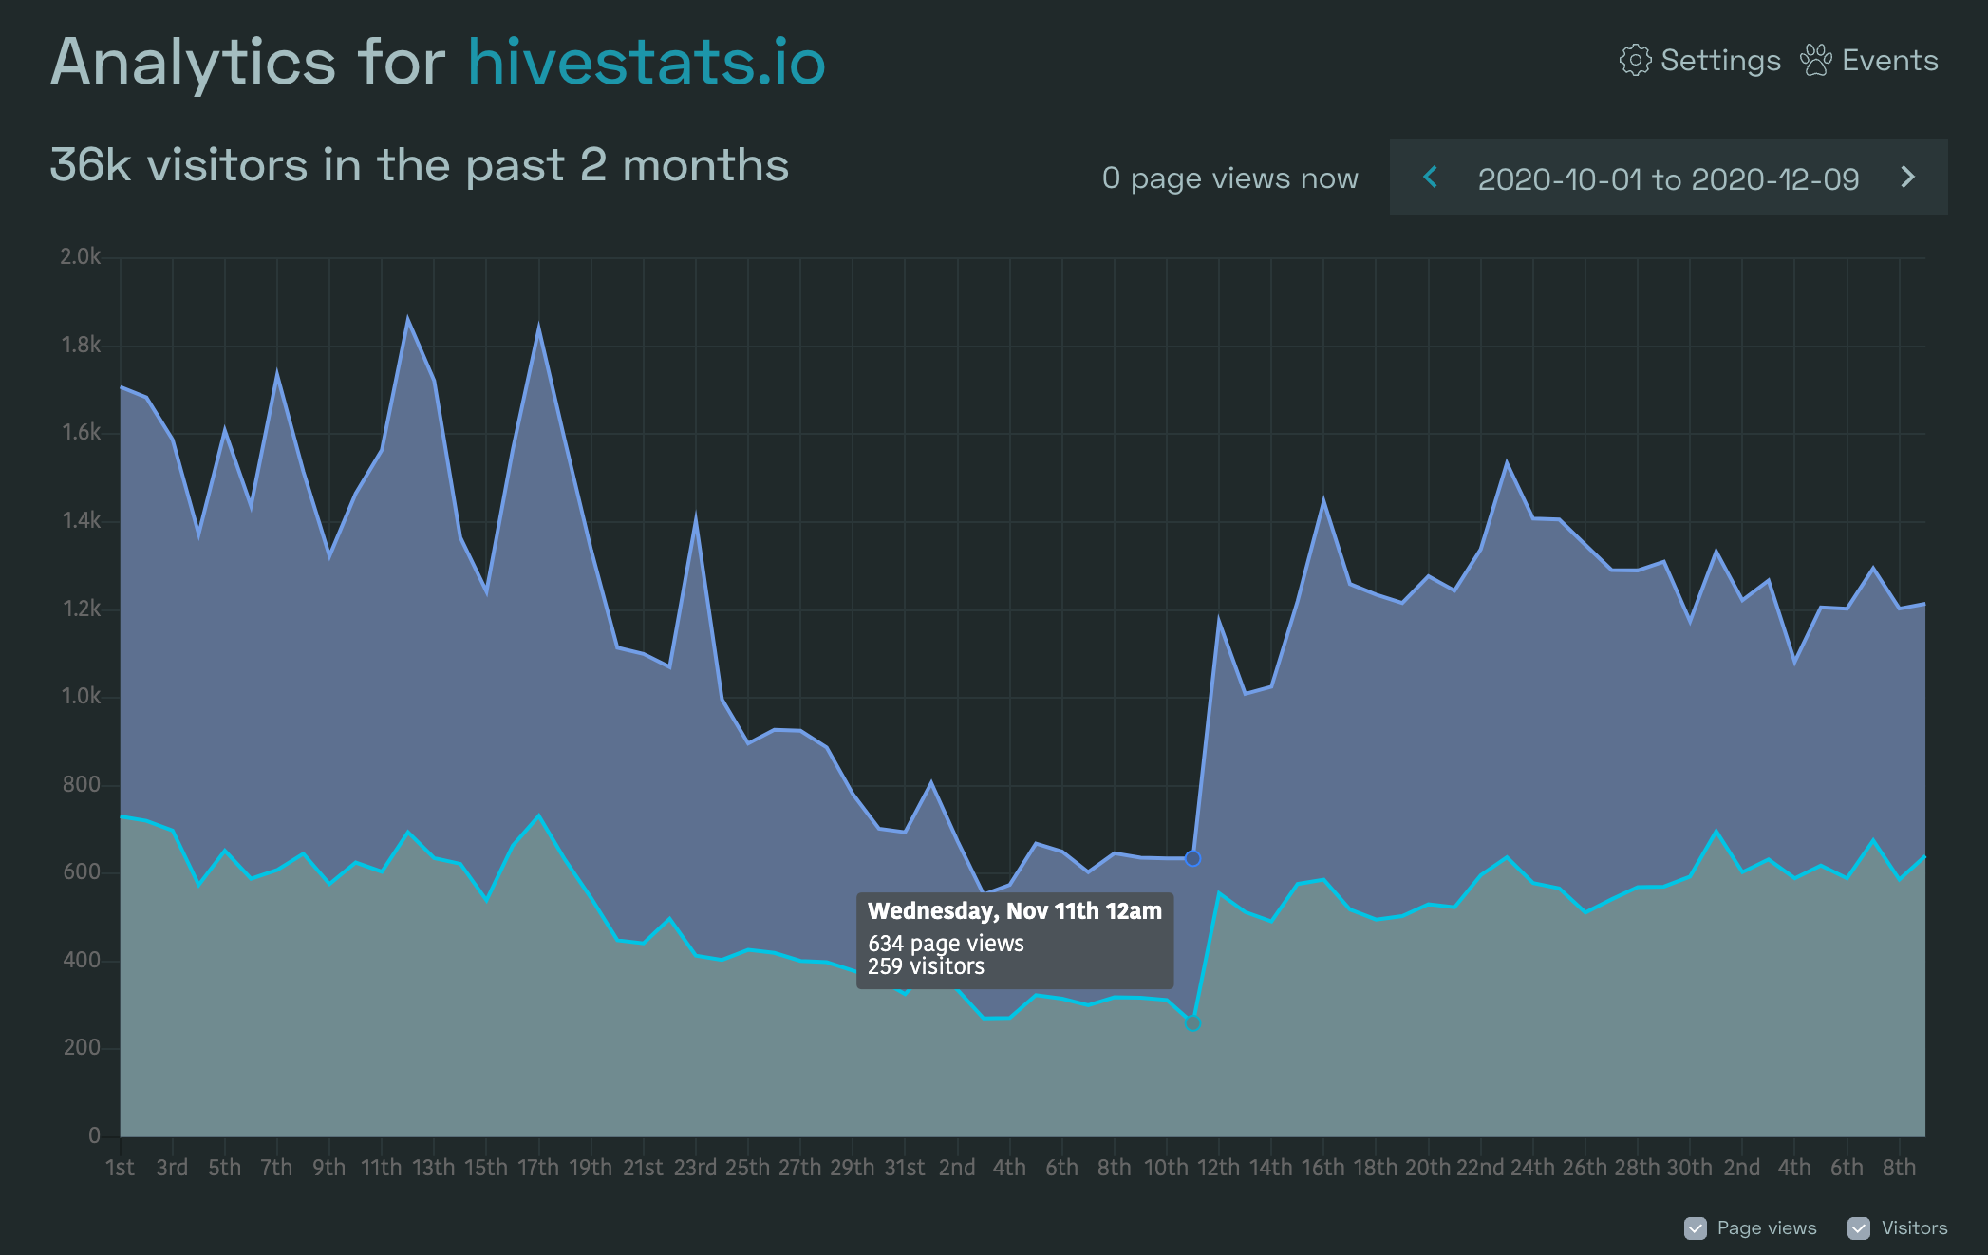Click the '0 page views now' text
Screen dimensions: 1988x1255
1230,178
